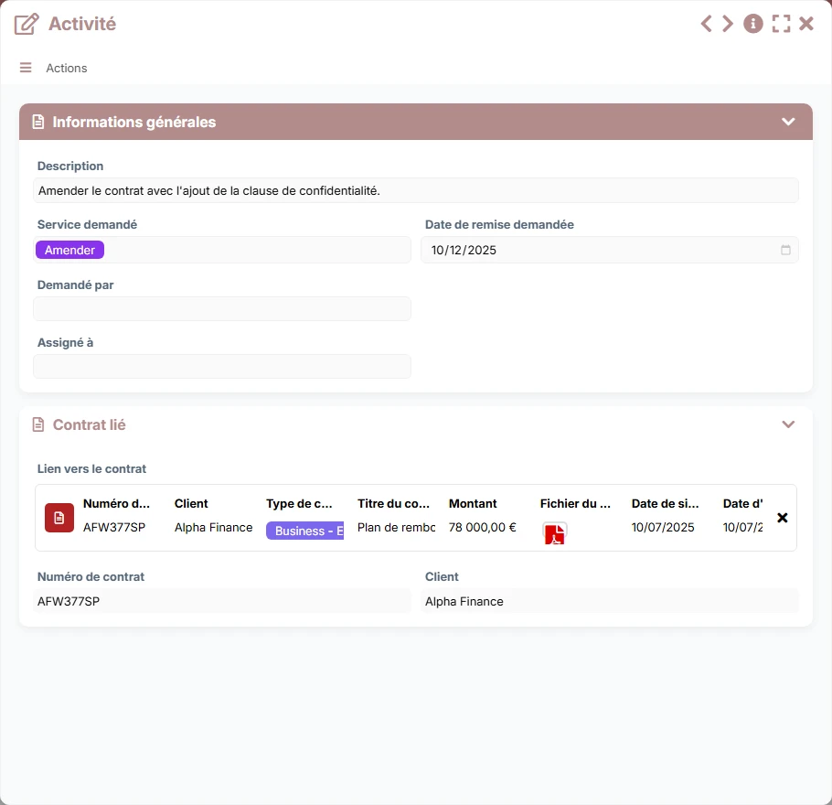Viewport: 832px width, 805px height.
Task: Click the 78 000,00 € amount
Action: 483,527
